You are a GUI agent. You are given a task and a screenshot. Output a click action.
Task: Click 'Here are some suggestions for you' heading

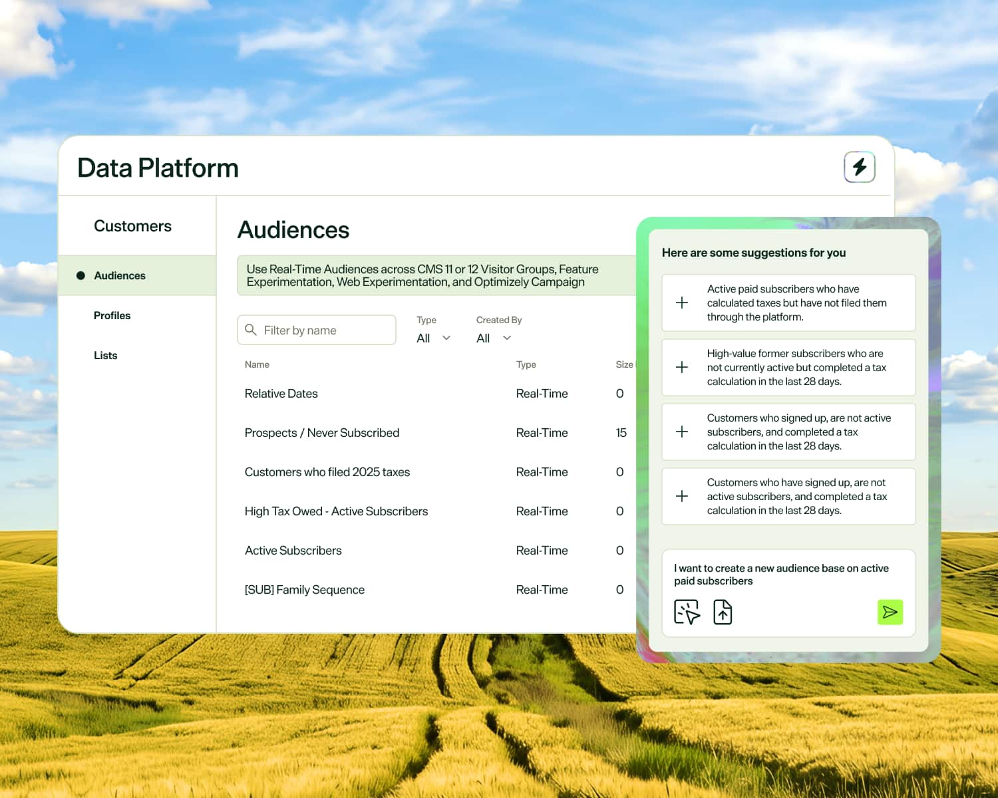pos(754,253)
